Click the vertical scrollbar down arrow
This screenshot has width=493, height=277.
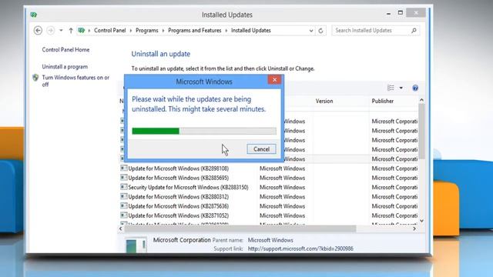point(421,221)
